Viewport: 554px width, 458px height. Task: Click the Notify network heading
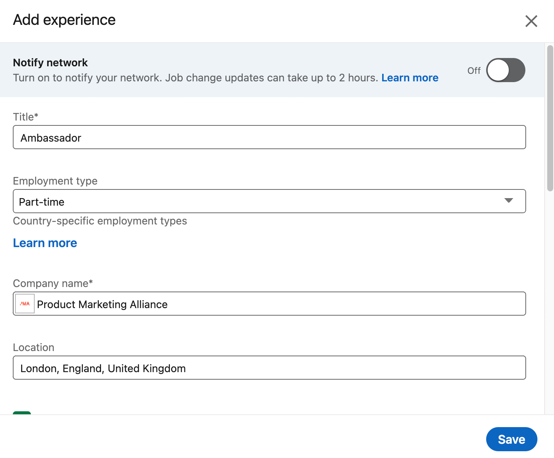tap(50, 63)
